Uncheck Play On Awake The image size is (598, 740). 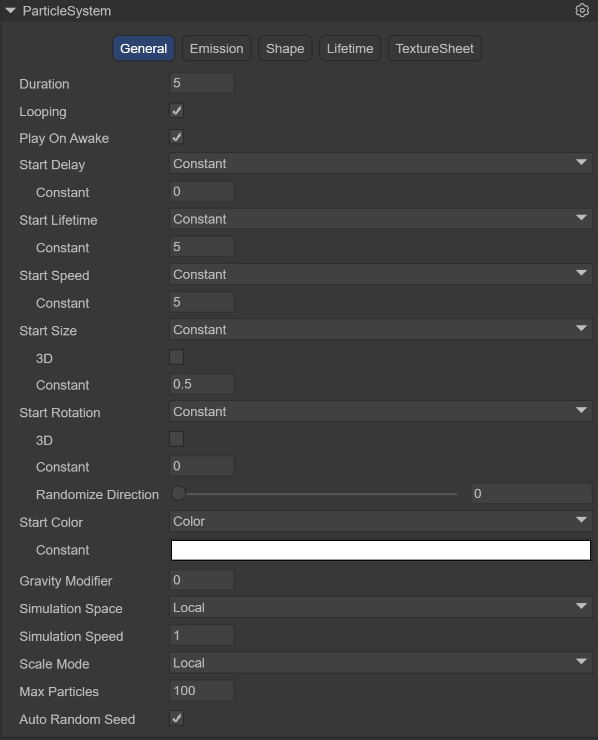pyautogui.click(x=176, y=137)
